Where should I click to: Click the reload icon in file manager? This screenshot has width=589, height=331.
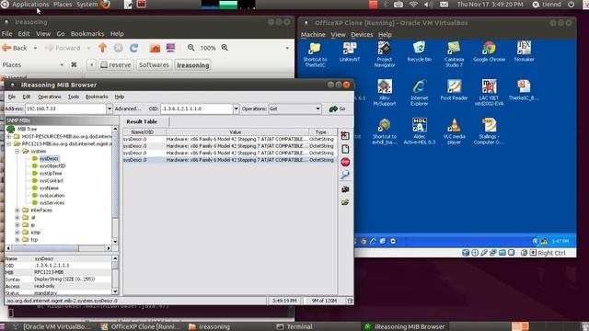pos(133,48)
